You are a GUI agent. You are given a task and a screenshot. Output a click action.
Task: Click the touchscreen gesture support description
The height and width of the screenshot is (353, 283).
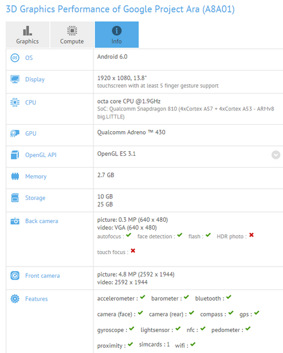[x=158, y=86]
